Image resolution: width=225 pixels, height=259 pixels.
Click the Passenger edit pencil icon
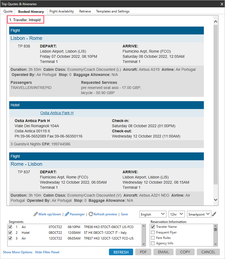[x=67, y=214]
